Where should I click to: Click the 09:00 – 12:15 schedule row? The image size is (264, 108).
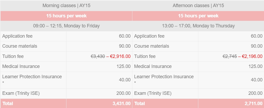pos(66,26)
